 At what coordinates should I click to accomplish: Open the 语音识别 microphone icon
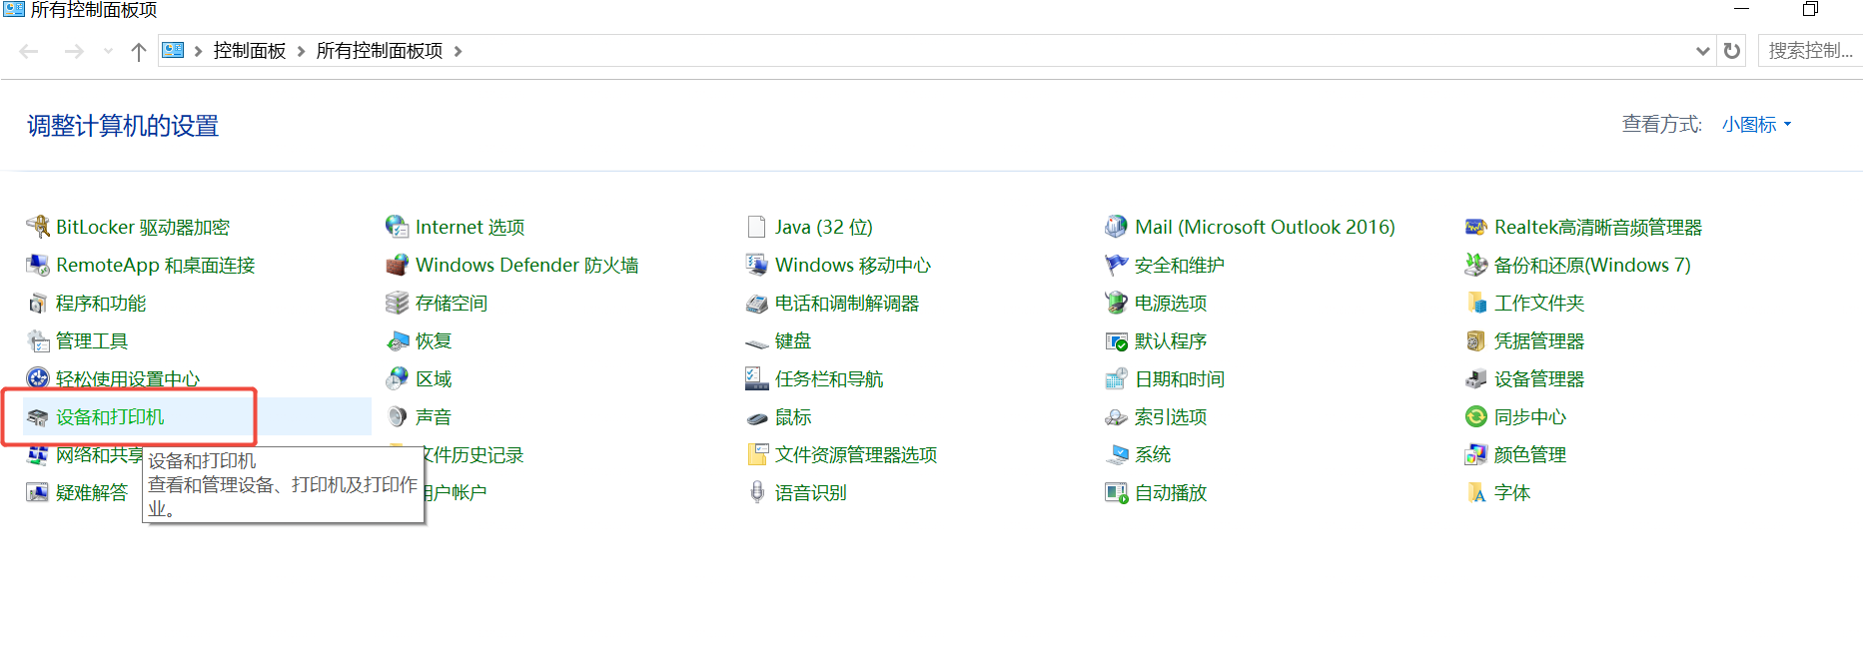point(757,492)
